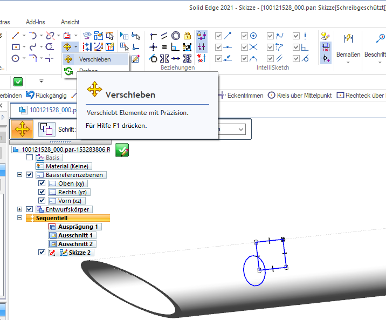Click the Horizontal/Vertical relationship icon

(x=153, y=47)
